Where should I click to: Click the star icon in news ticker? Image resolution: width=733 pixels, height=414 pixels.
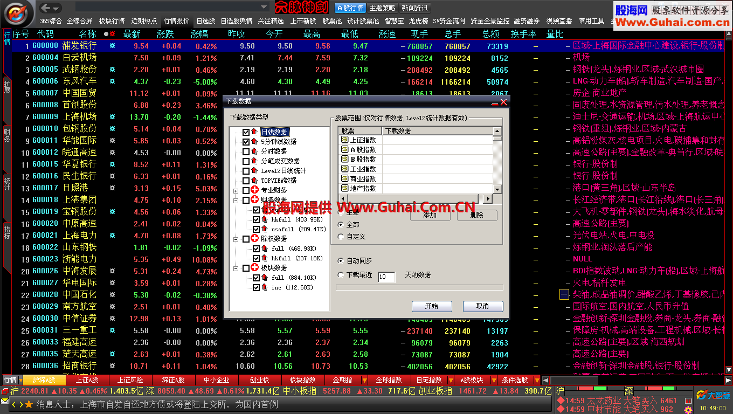point(29,404)
